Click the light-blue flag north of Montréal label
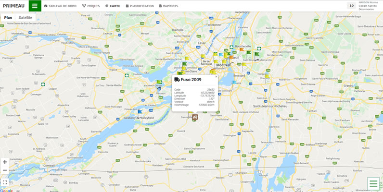The image size is (383, 192). pyautogui.click(x=220, y=56)
